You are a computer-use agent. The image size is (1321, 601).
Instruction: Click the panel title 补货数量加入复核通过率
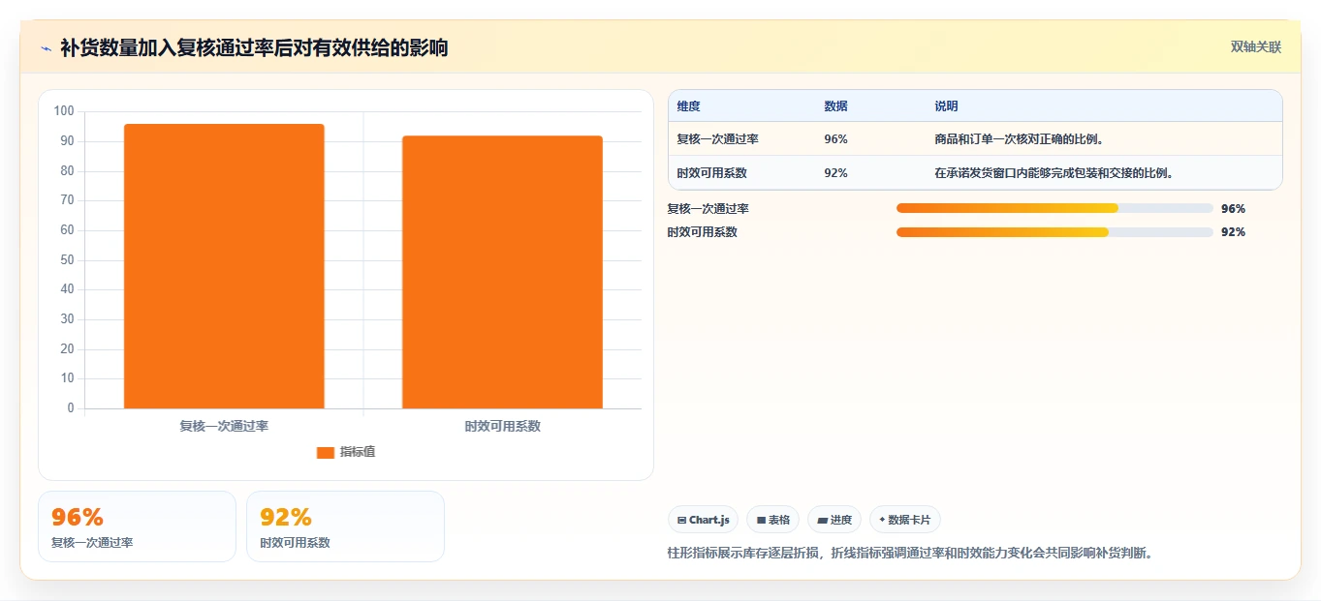pyautogui.click(x=254, y=47)
